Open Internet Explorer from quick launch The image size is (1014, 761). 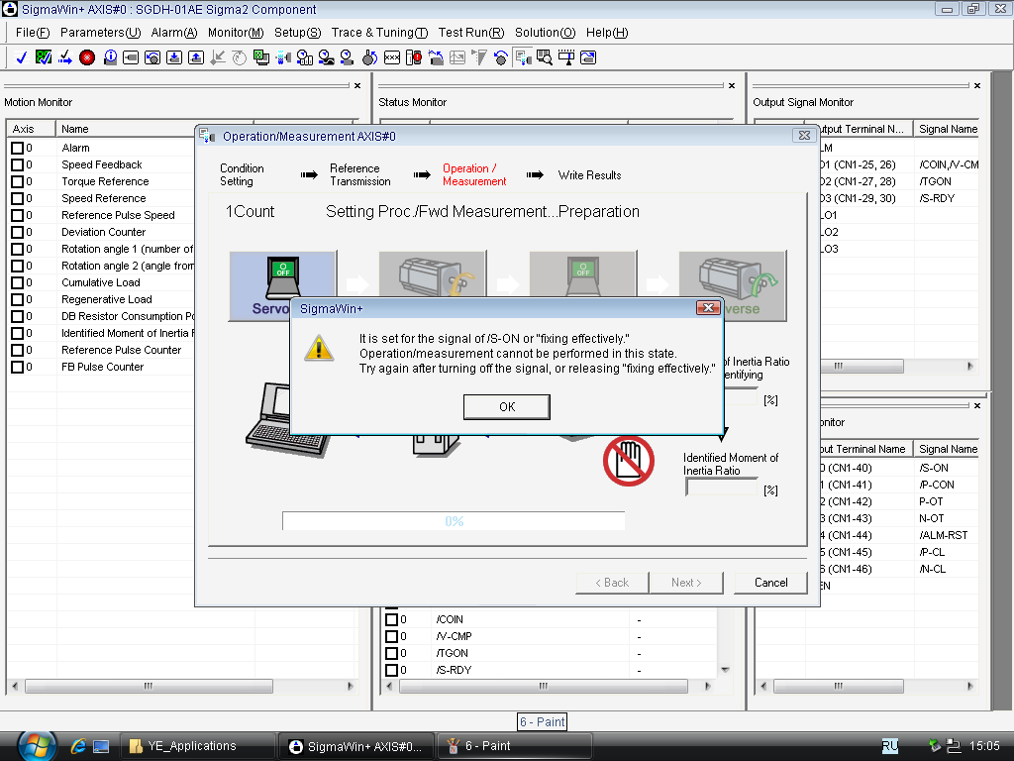click(x=78, y=746)
